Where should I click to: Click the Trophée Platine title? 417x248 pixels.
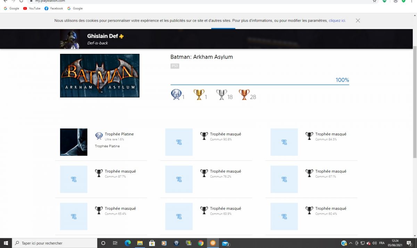(119, 134)
